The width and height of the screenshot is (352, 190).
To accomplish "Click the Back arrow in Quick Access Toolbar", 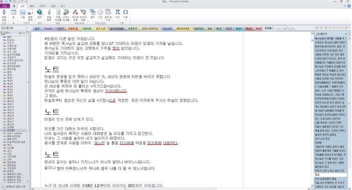I will (6, 2).
